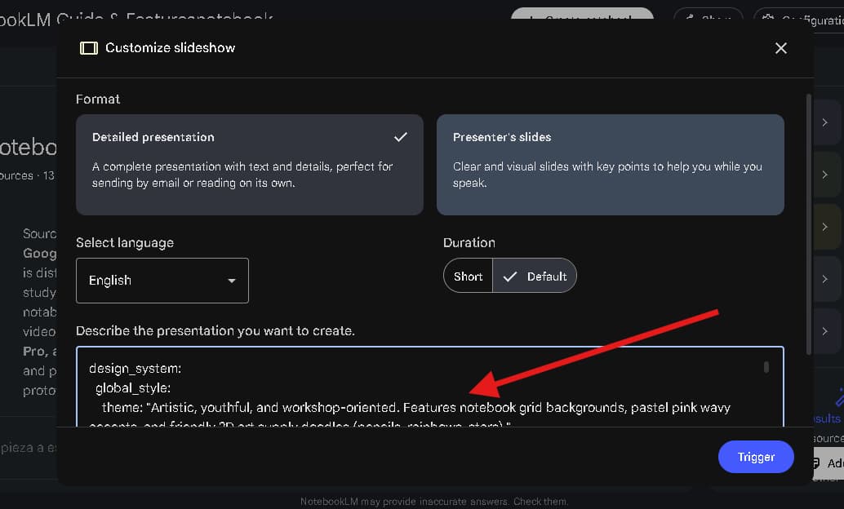Click the Create notebook button behind dialog
The width and height of the screenshot is (844, 509).
pos(582,18)
